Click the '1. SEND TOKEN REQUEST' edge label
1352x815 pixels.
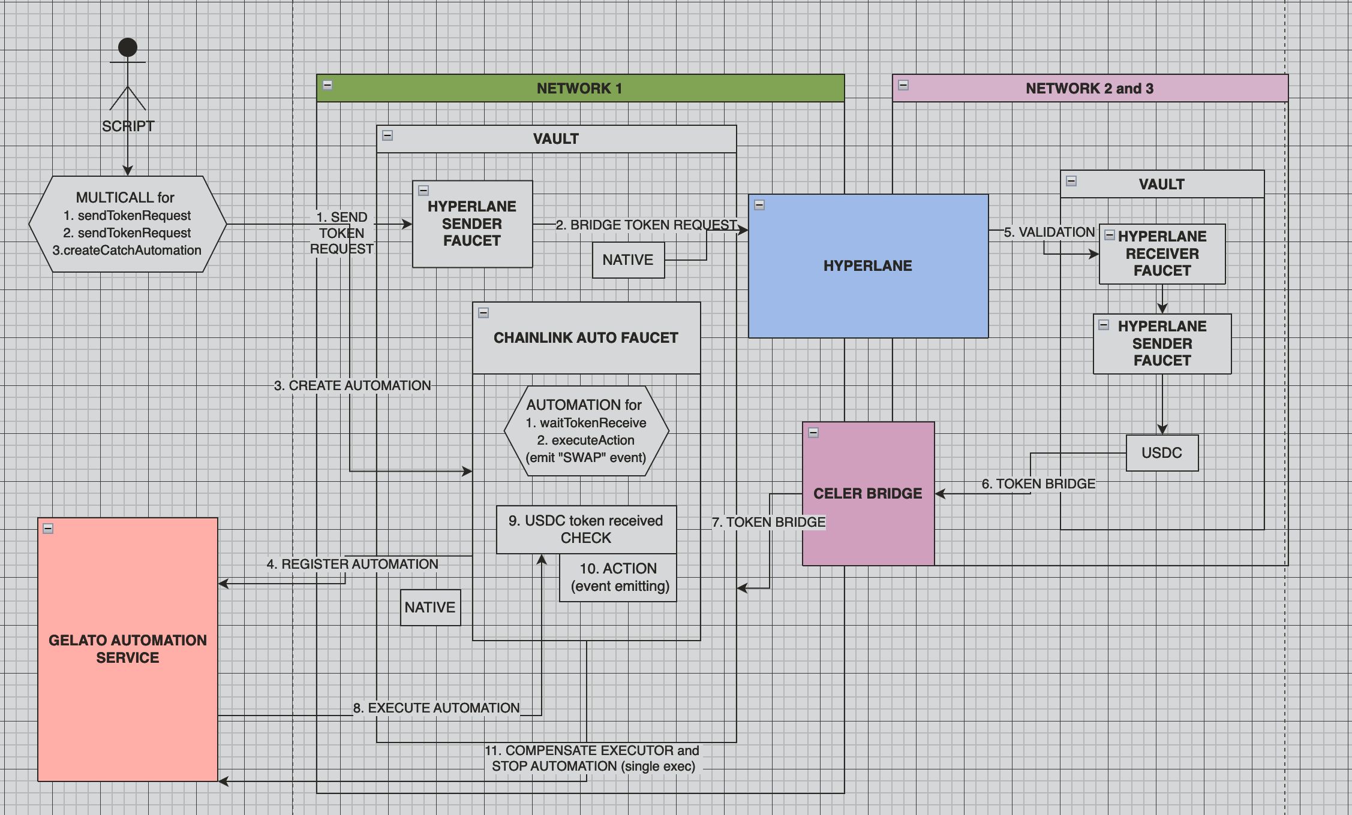[341, 233]
